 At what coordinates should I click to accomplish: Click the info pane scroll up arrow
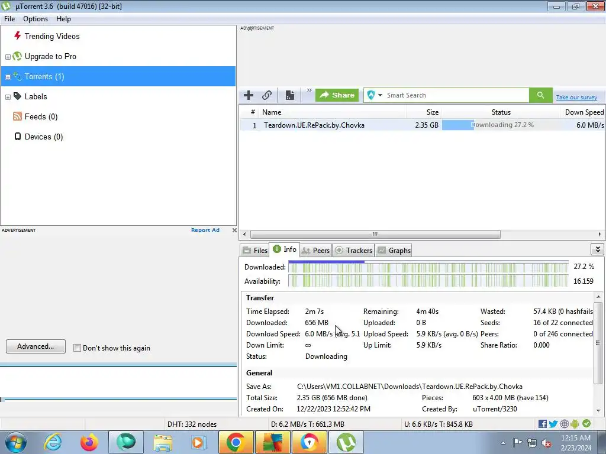(598, 297)
